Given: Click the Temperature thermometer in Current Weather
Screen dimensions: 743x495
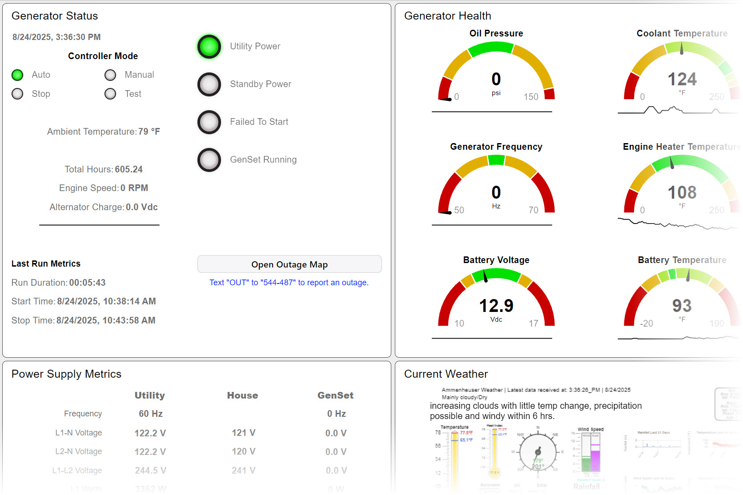Looking at the screenshot, I should pyautogui.click(x=454, y=458).
